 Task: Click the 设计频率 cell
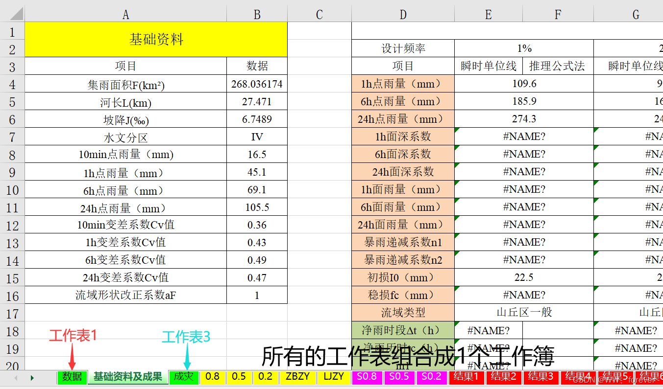403,48
